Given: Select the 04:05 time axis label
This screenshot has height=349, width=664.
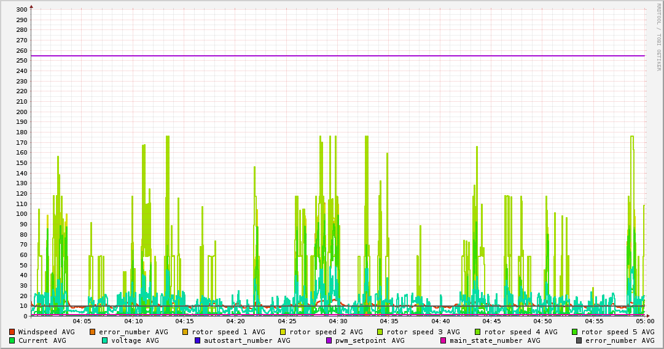Looking at the screenshot, I should point(82,321).
